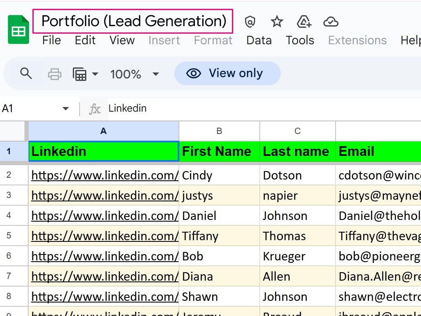Open the LinkedIn link in Daniel's row
The image size is (421, 316).
tap(105, 216)
